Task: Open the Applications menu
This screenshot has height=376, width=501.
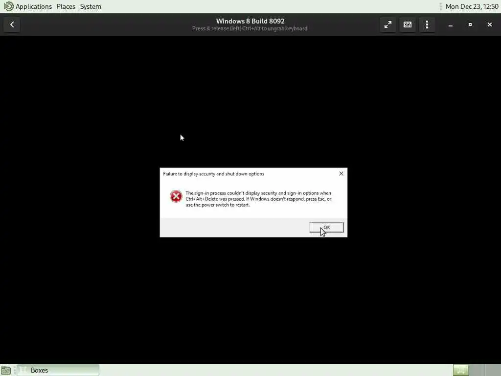Action: (34, 6)
